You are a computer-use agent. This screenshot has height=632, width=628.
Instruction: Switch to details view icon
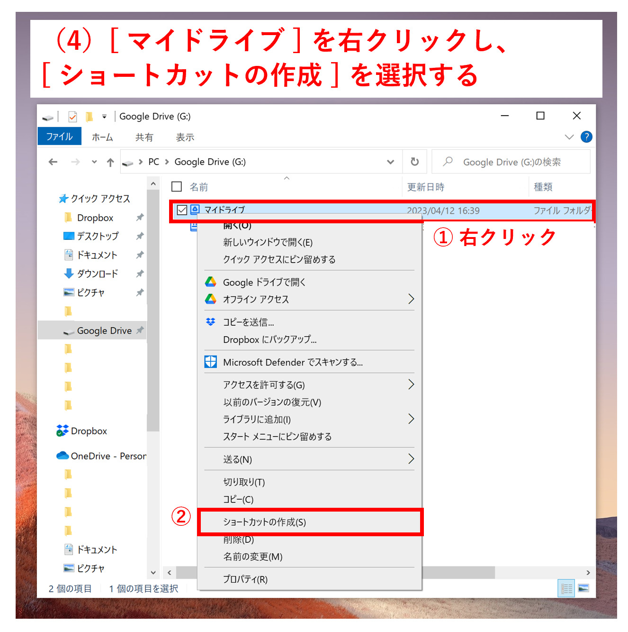click(x=566, y=588)
